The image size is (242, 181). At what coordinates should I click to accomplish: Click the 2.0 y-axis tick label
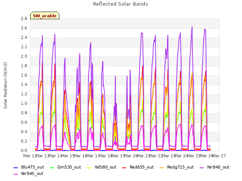click(x=24, y=56)
